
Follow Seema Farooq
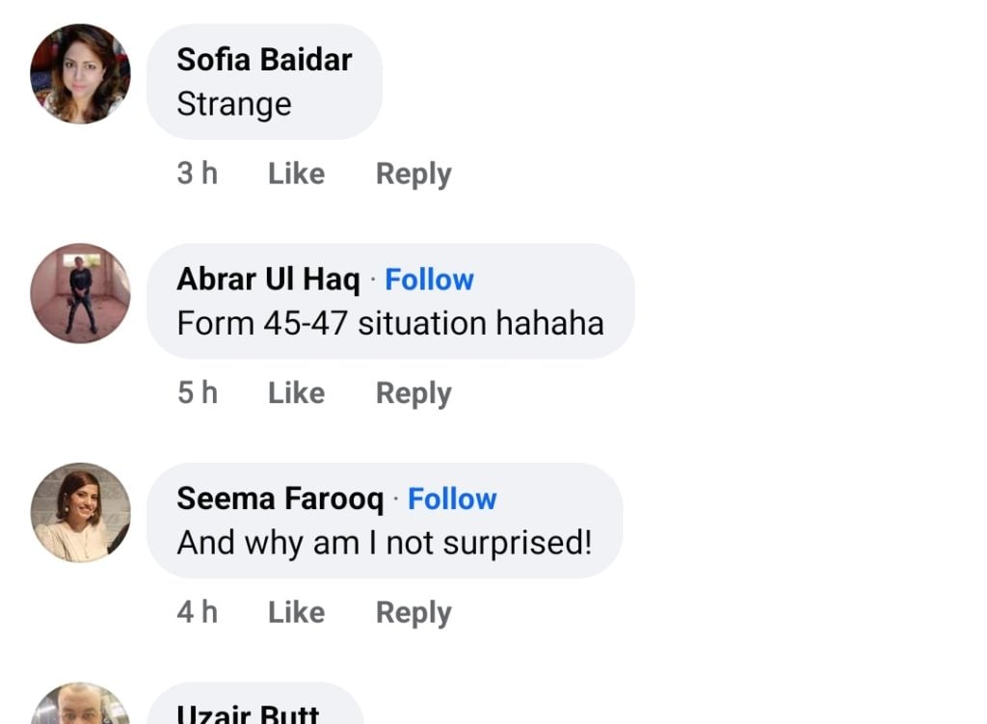tap(452, 498)
